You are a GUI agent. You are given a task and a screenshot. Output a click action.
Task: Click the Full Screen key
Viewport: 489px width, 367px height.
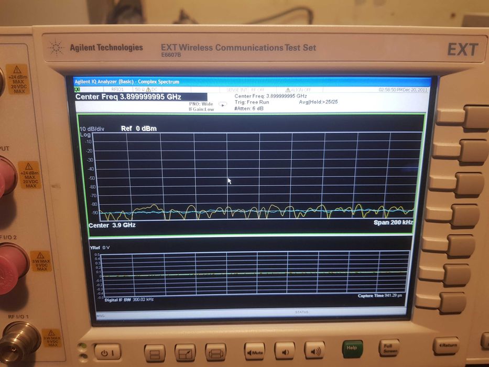[x=388, y=347]
